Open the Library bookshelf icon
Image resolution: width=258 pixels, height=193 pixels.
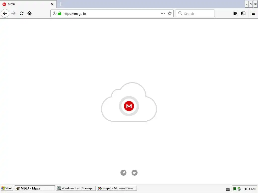click(x=236, y=14)
